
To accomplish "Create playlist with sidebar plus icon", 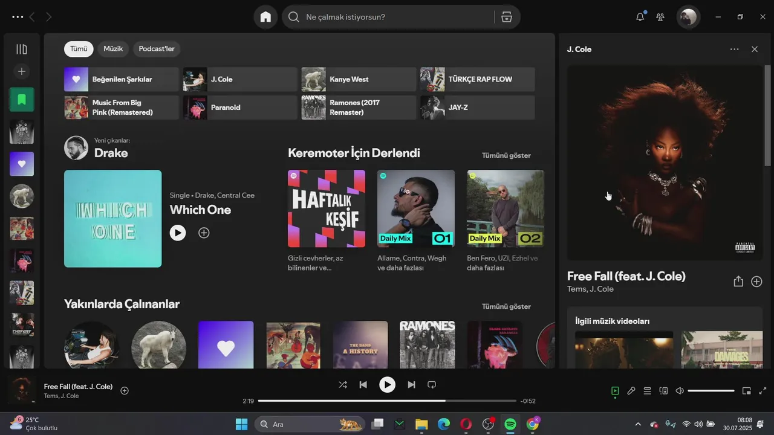I will pyautogui.click(x=22, y=71).
